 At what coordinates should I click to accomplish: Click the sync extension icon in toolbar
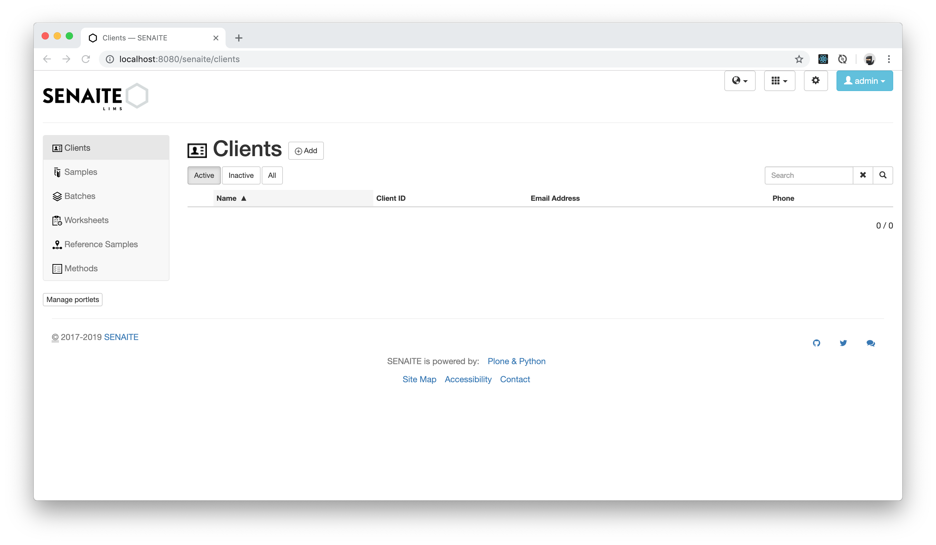[x=843, y=59]
